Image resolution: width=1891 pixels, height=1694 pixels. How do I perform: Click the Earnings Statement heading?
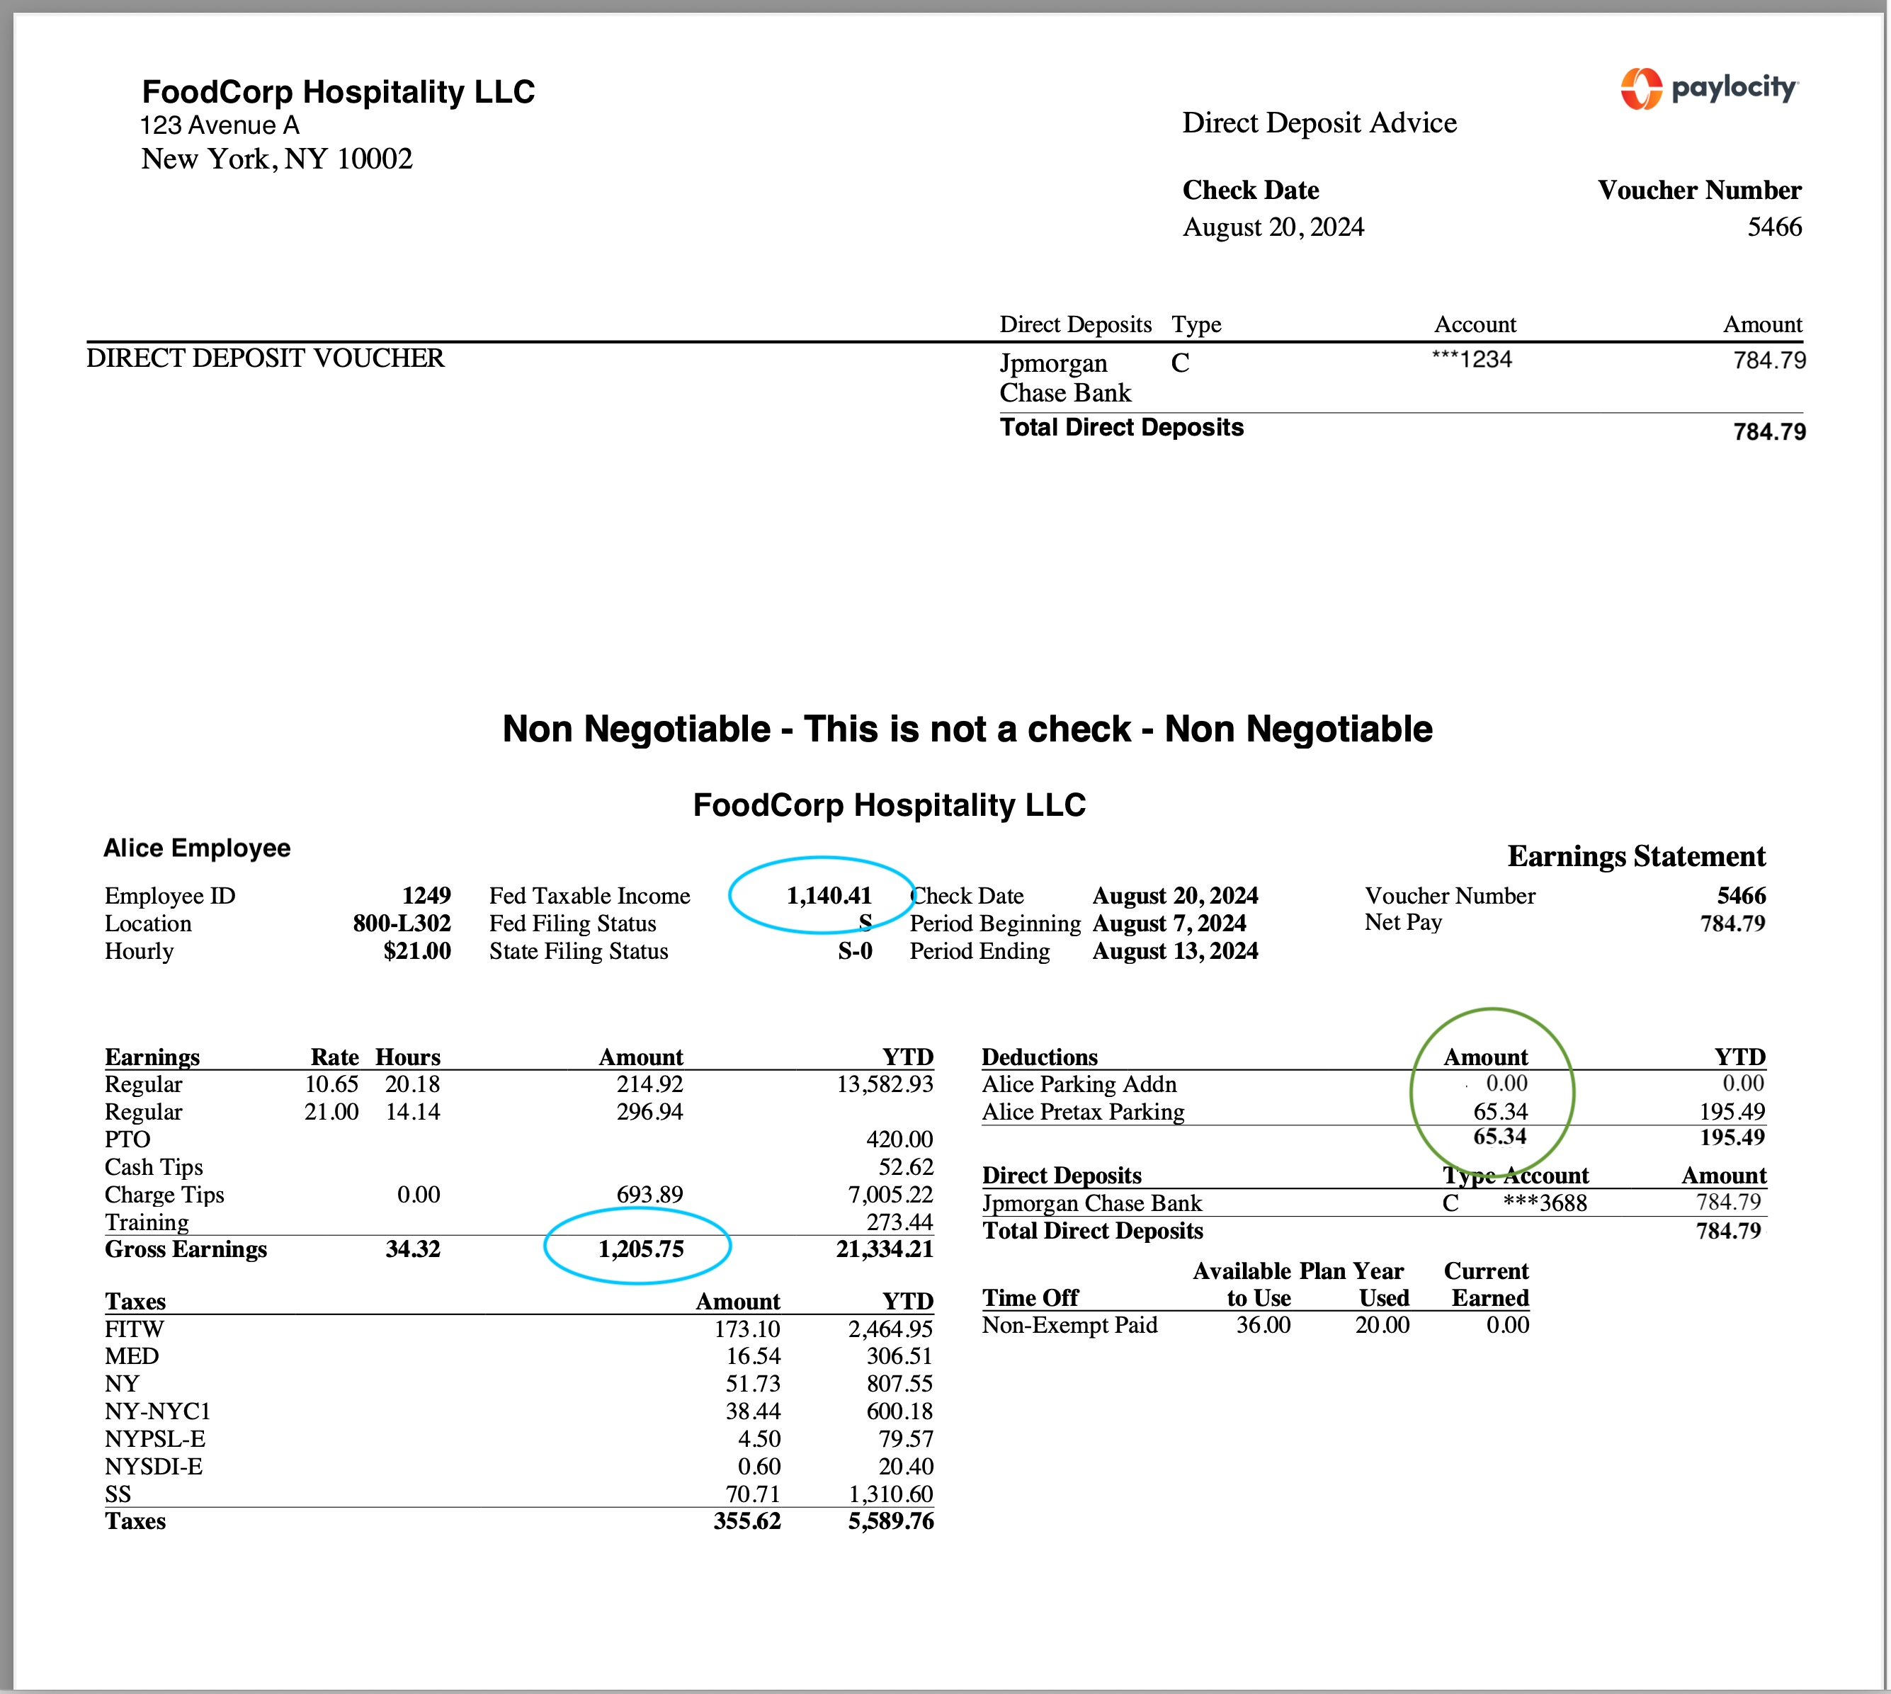(1635, 855)
